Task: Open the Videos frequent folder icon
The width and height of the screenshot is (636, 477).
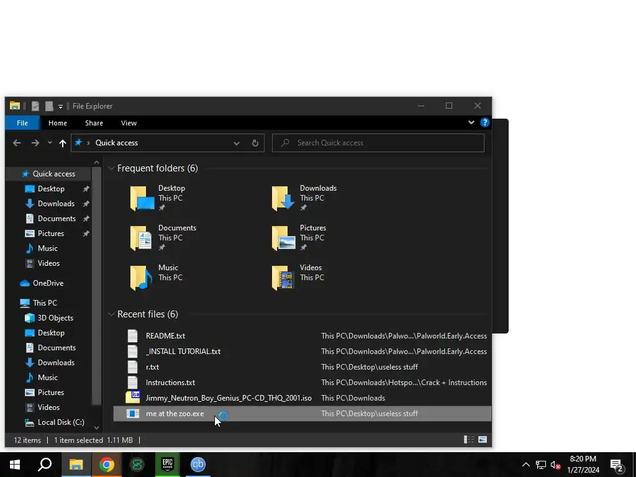Action: tap(283, 278)
